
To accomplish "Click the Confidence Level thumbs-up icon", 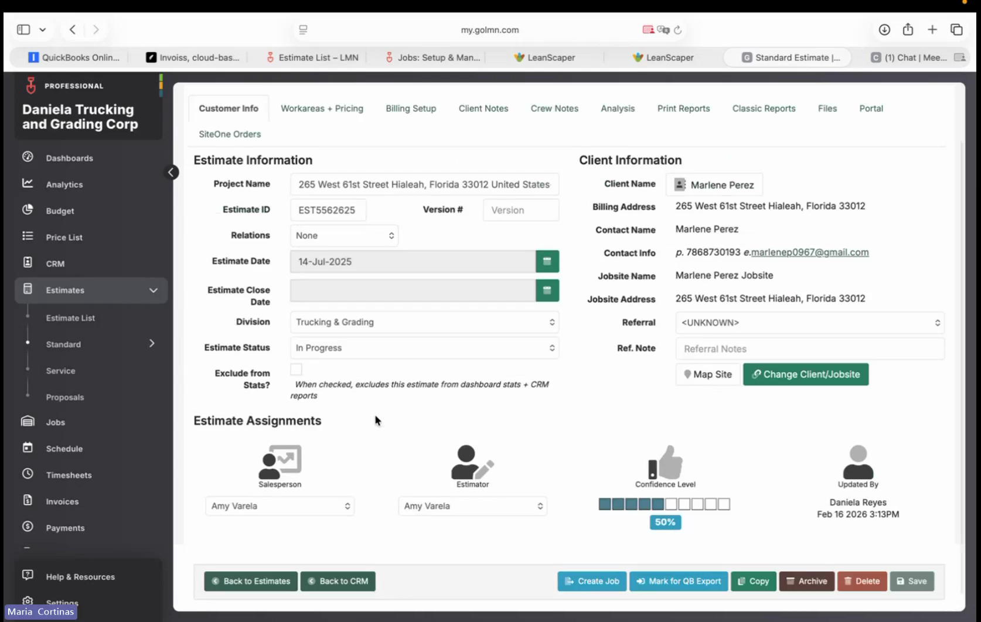I will [665, 462].
